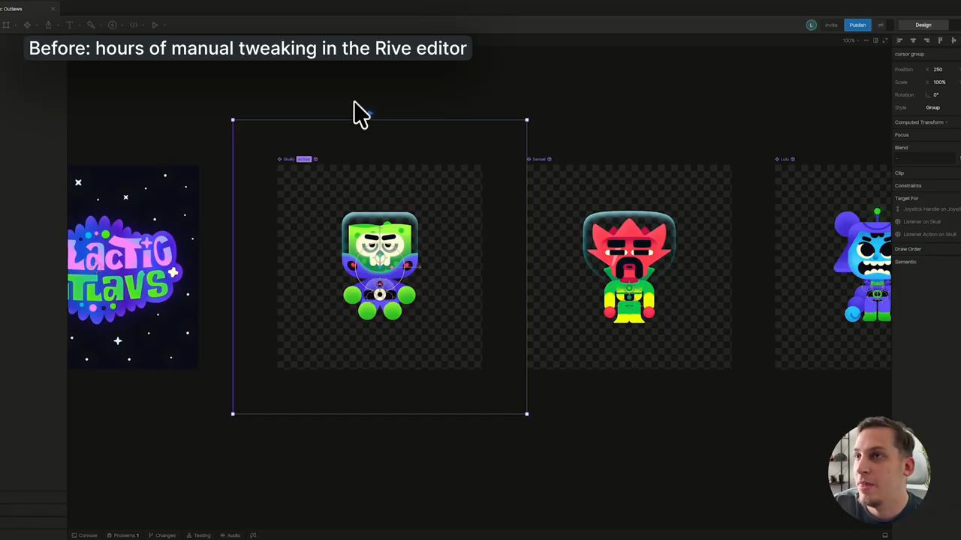
Task: Select the Pen tool in toolbar
Action: tap(48, 25)
